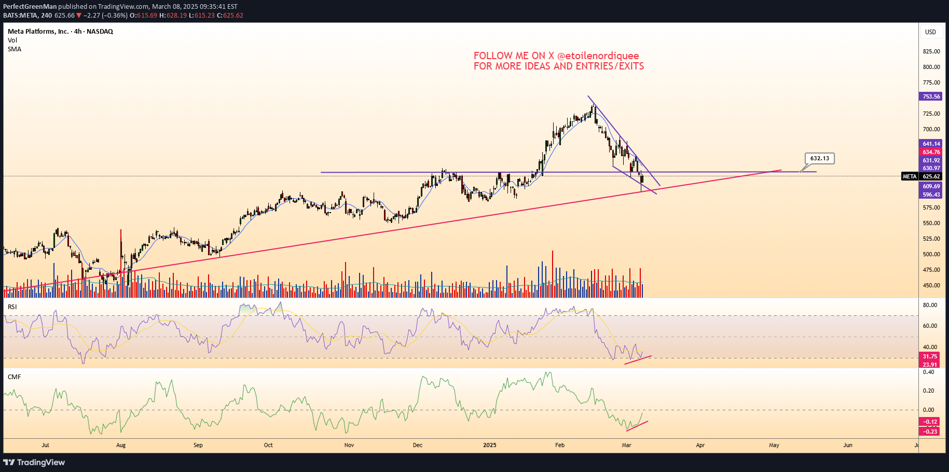Click the 0.40 CMF axis label
Image resolution: width=949 pixels, height=472 pixels.
928,372
